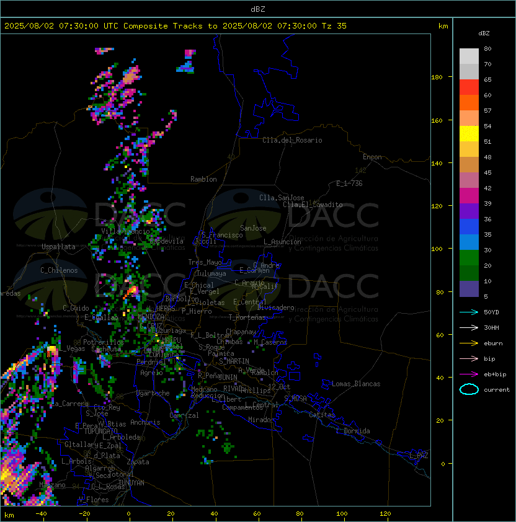
Task: Click the '-40' km mark on bottom axis
Action: (x=41, y=514)
